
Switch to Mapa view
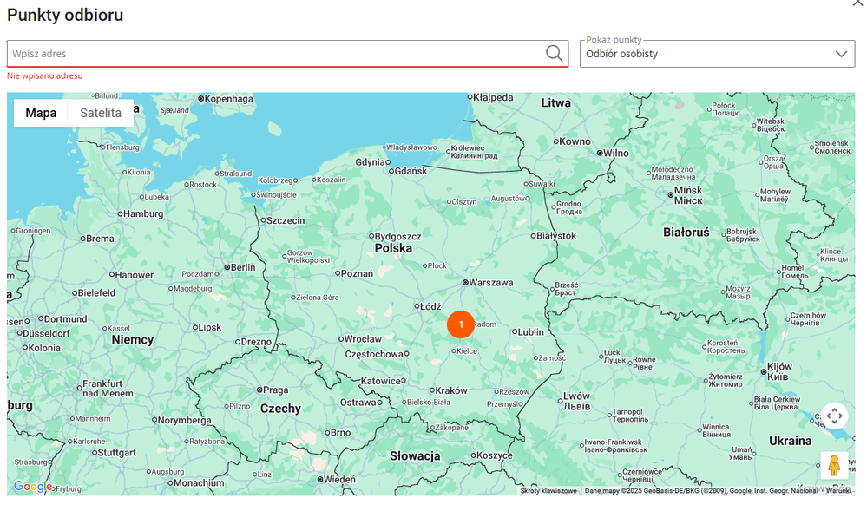coord(41,113)
